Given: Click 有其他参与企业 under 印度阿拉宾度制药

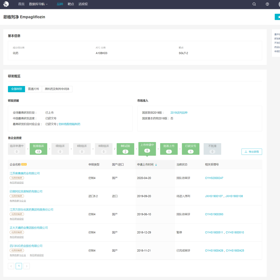Looking at the screenshot, I should pyautogui.click(x=18, y=201).
